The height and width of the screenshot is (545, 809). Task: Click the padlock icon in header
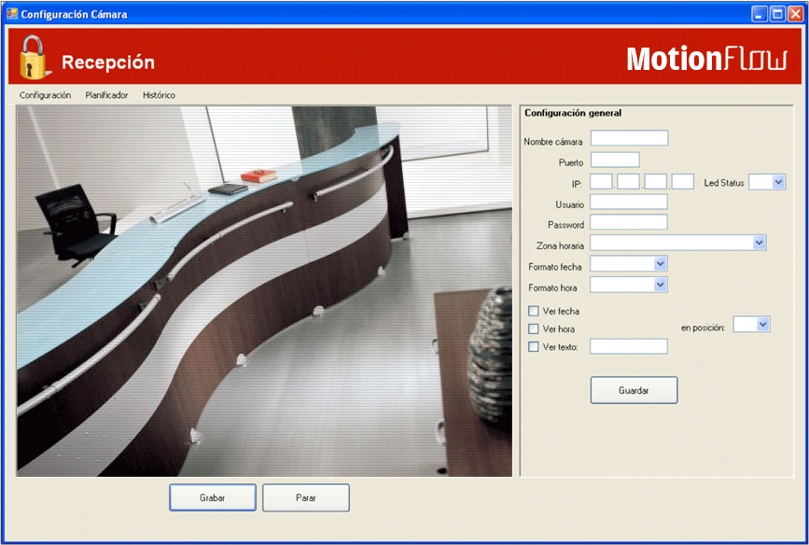[34, 58]
